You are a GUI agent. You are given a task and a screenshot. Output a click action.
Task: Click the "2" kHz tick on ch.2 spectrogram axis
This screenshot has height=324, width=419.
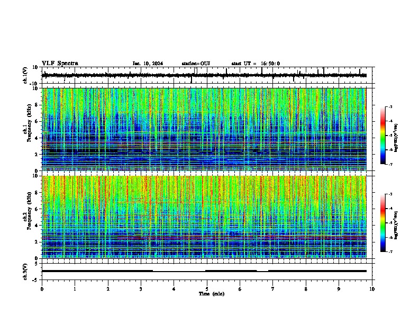tap(37, 242)
